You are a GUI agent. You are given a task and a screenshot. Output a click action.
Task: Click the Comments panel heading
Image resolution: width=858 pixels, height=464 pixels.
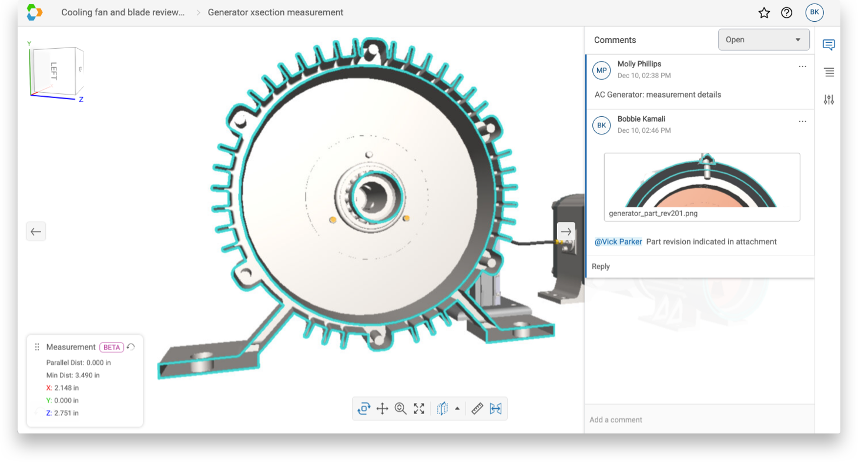click(615, 40)
